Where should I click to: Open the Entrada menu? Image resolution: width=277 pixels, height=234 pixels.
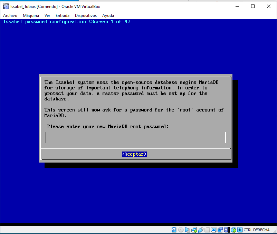point(63,16)
